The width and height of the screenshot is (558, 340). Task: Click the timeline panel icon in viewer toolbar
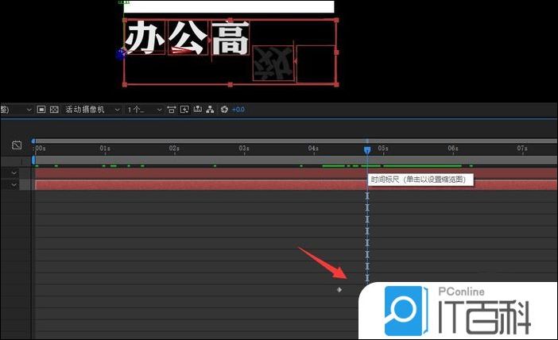coord(197,110)
